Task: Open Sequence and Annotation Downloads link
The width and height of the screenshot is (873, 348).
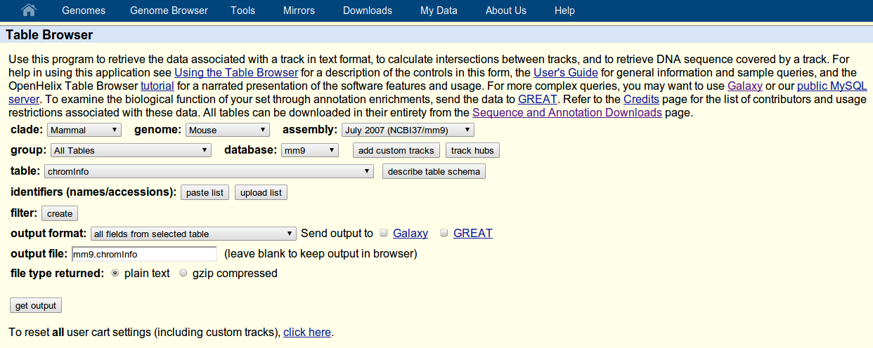Action: click(x=567, y=112)
